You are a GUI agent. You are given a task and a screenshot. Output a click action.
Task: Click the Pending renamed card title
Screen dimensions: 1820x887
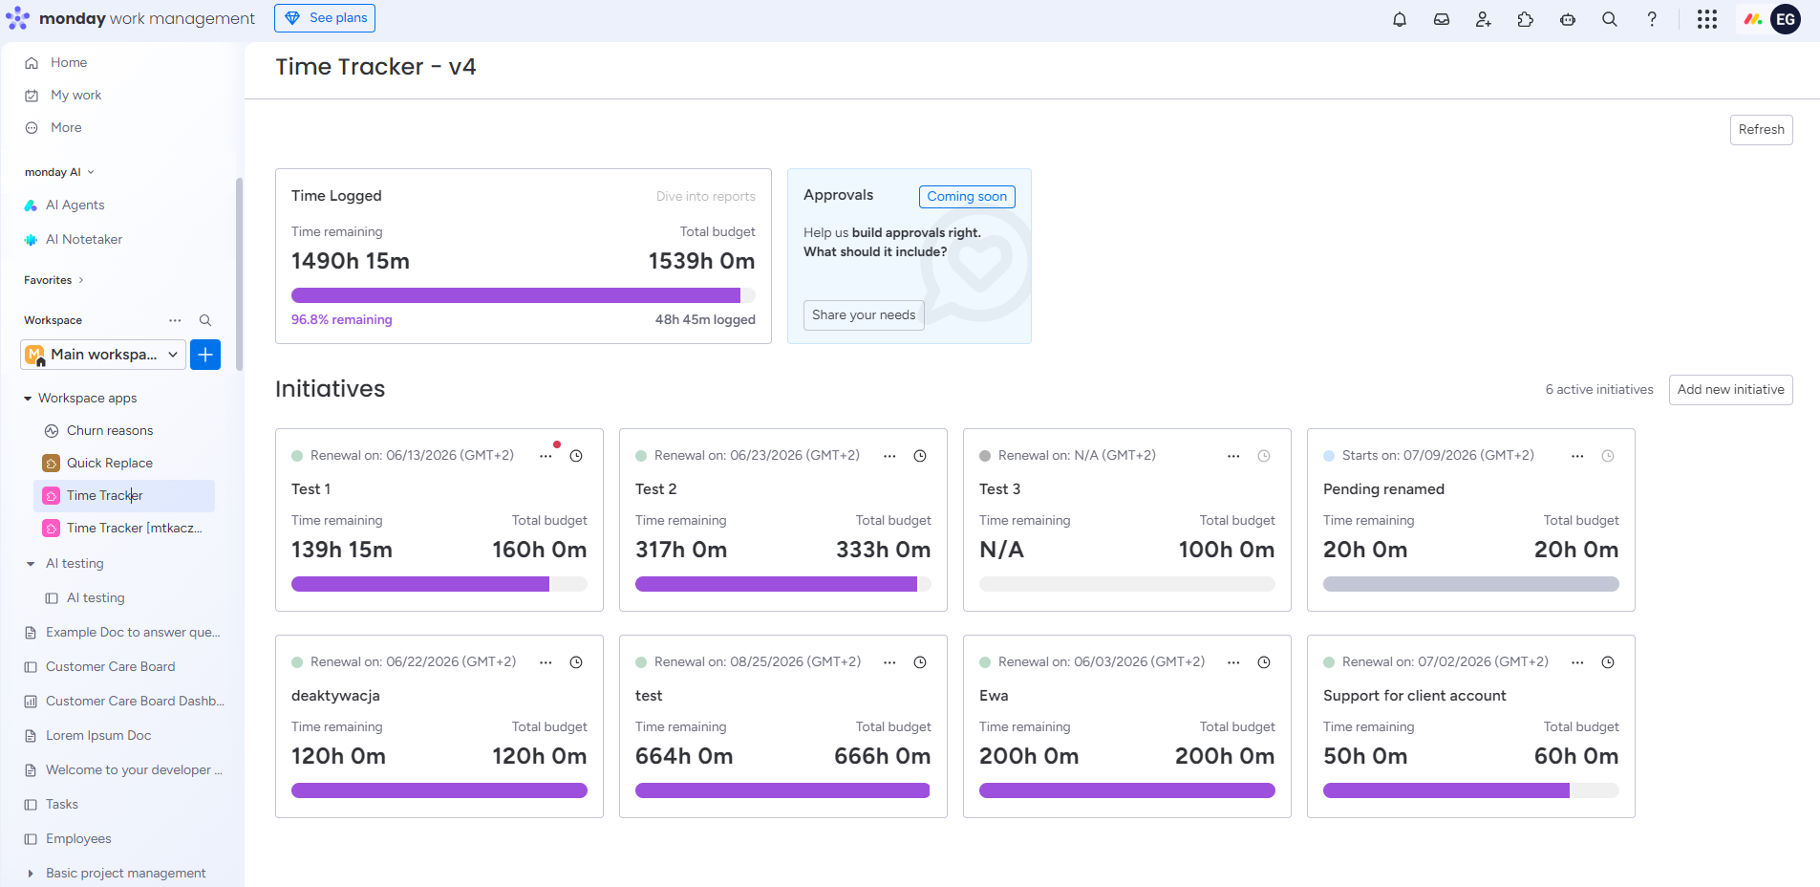click(x=1383, y=489)
